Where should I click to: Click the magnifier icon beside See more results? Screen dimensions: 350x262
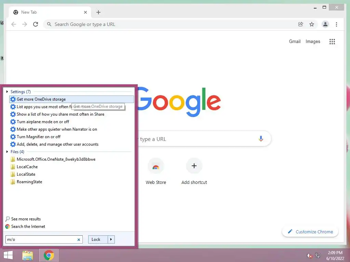point(8,219)
